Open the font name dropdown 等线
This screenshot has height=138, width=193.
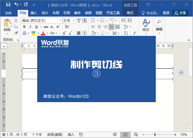(60, 21)
